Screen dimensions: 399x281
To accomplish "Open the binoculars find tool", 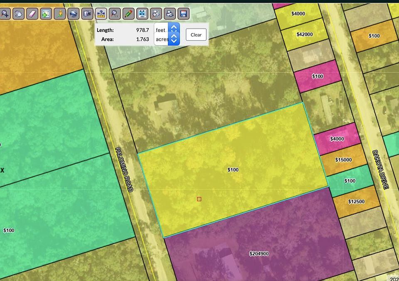I will [x=156, y=14].
